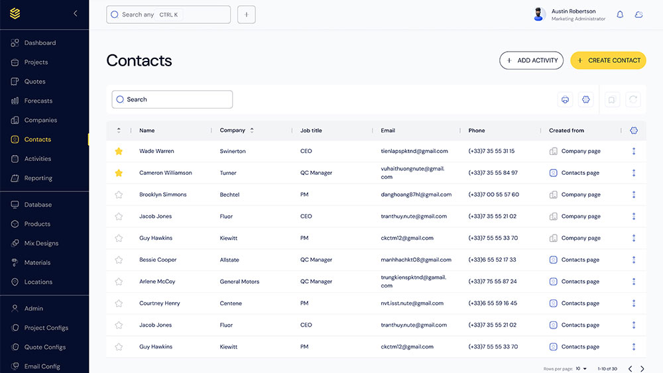Star the Brooklyn Simmons contact
Viewport: 663px width, 373px height.
(x=119, y=195)
